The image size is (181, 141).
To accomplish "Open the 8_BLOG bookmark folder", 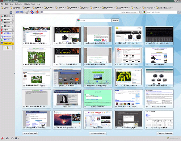I will [84, 8].
